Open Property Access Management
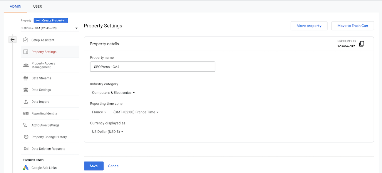 pos(50,65)
